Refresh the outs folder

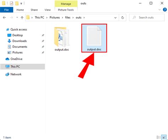click(x=123, y=18)
